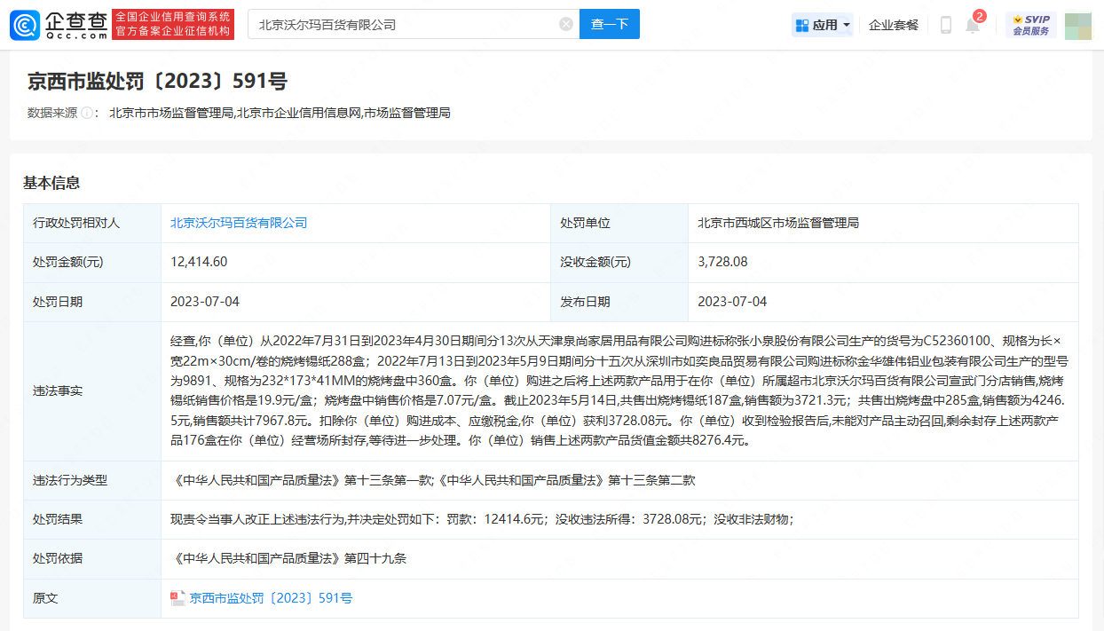The height and width of the screenshot is (631, 1104).
Task: Open the user avatar thumbnail
Action: point(1078,25)
